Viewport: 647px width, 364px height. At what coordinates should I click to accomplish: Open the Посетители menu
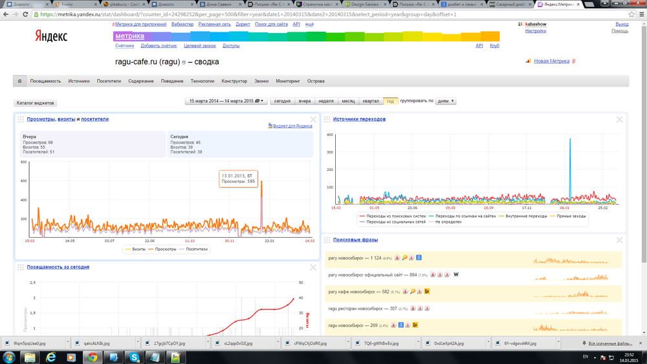click(109, 81)
